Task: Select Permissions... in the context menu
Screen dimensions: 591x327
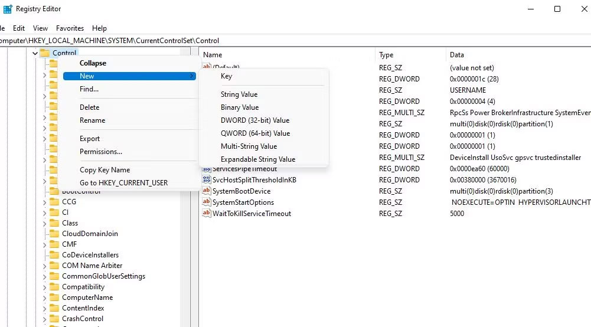Action: (101, 152)
